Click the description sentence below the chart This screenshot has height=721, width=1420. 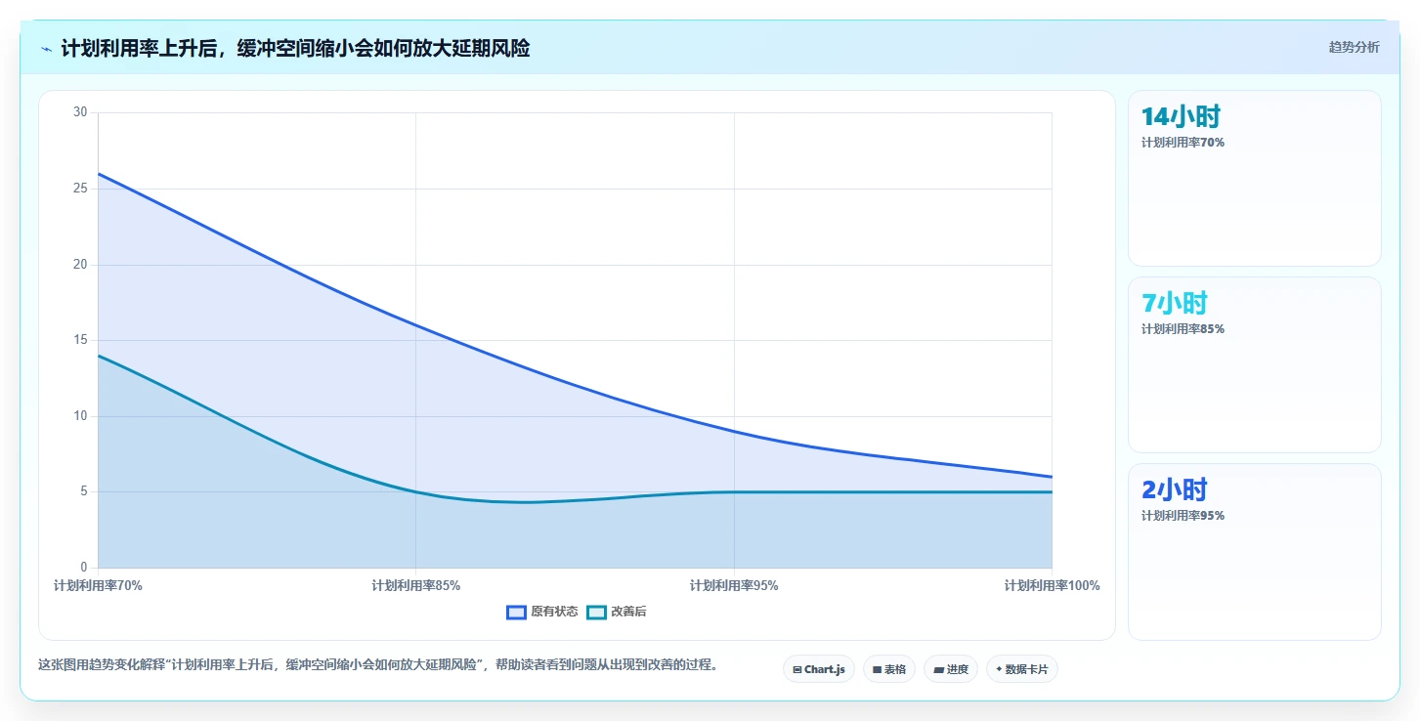click(x=380, y=665)
